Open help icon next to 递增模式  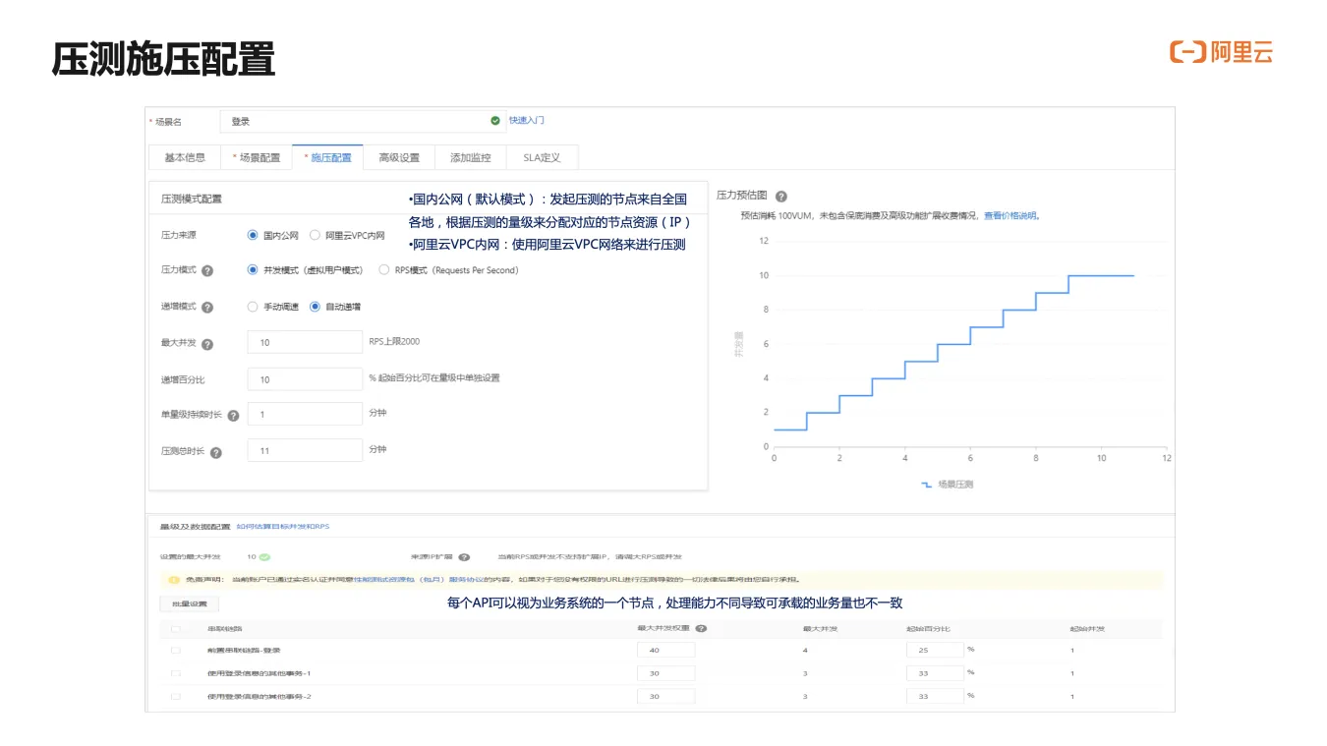pos(207,307)
